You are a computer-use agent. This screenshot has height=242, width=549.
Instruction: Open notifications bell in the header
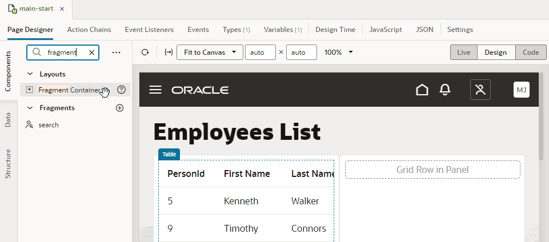pyautogui.click(x=445, y=90)
